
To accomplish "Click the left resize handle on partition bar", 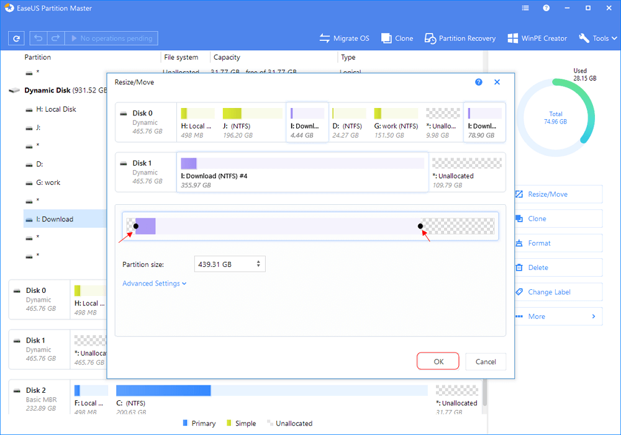I will [135, 226].
